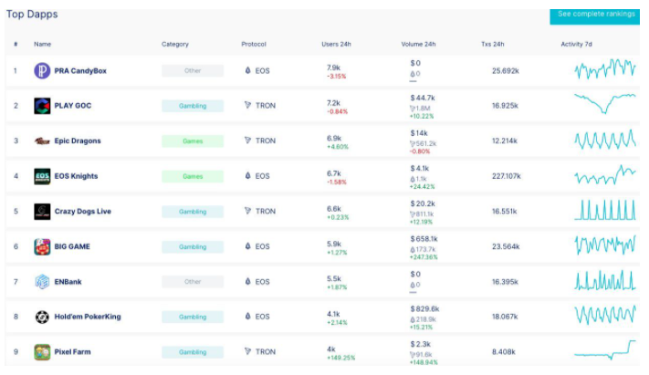Sort by the Category column header
649x375 pixels.
tap(174, 44)
